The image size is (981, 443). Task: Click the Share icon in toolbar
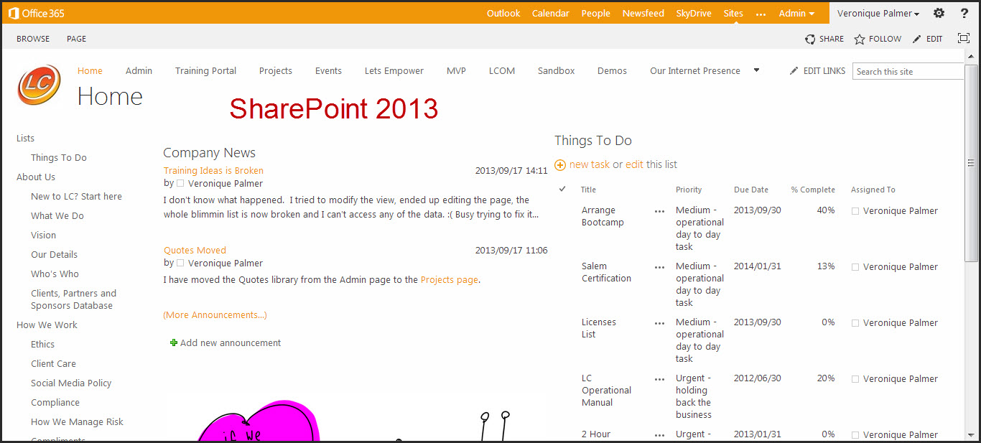[x=810, y=39]
